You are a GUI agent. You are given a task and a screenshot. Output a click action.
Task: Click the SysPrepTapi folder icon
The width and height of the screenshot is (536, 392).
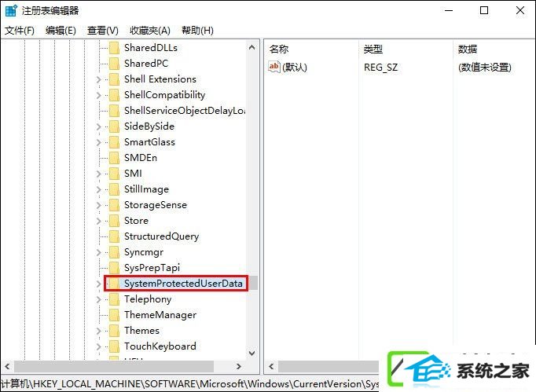[x=114, y=268]
